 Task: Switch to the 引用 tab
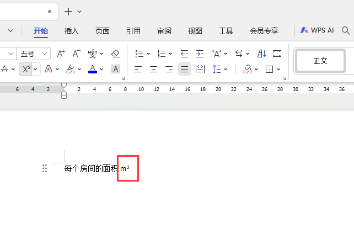click(133, 31)
